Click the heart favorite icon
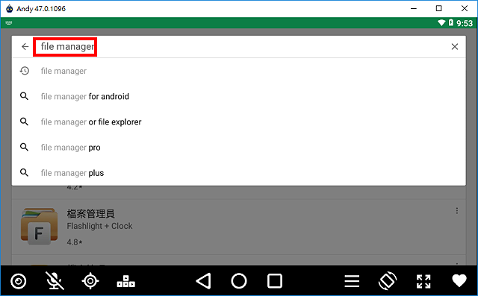The height and width of the screenshot is (296, 478). pos(459,281)
